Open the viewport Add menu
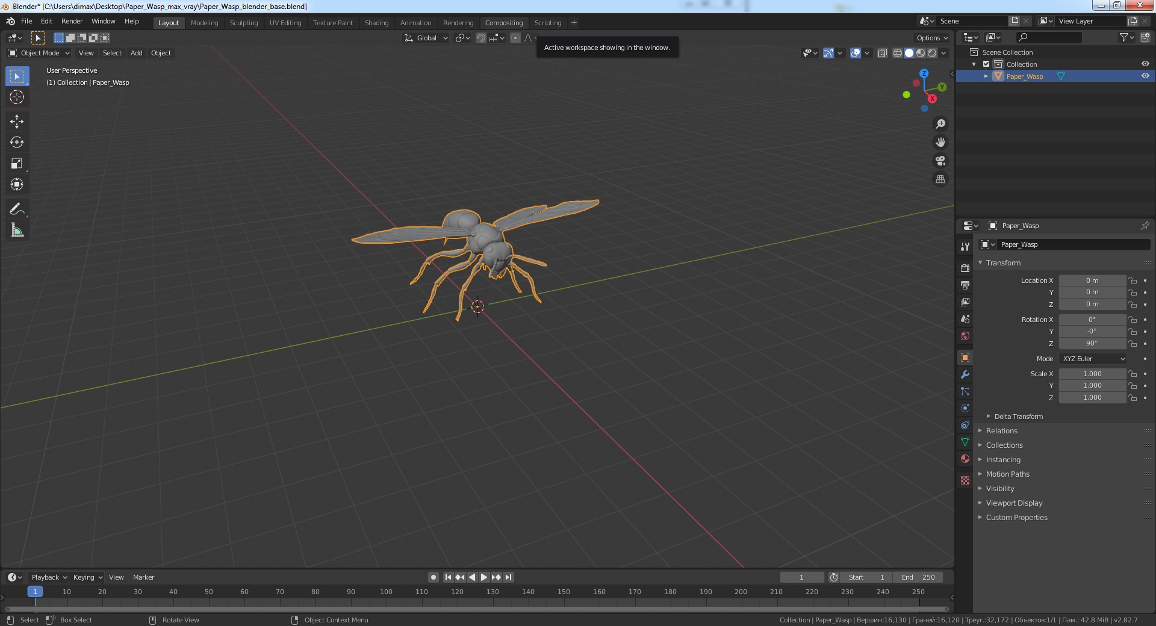The height and width of the screenshot is (626, 1156). [x=137, y=53]
